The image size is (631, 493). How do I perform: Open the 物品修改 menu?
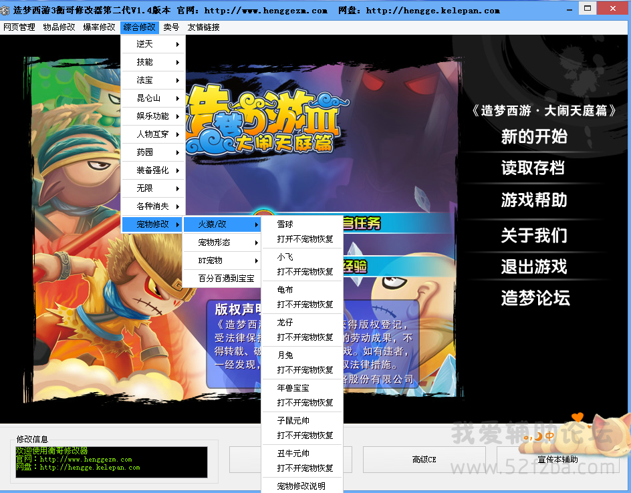[x=59, y=27]
